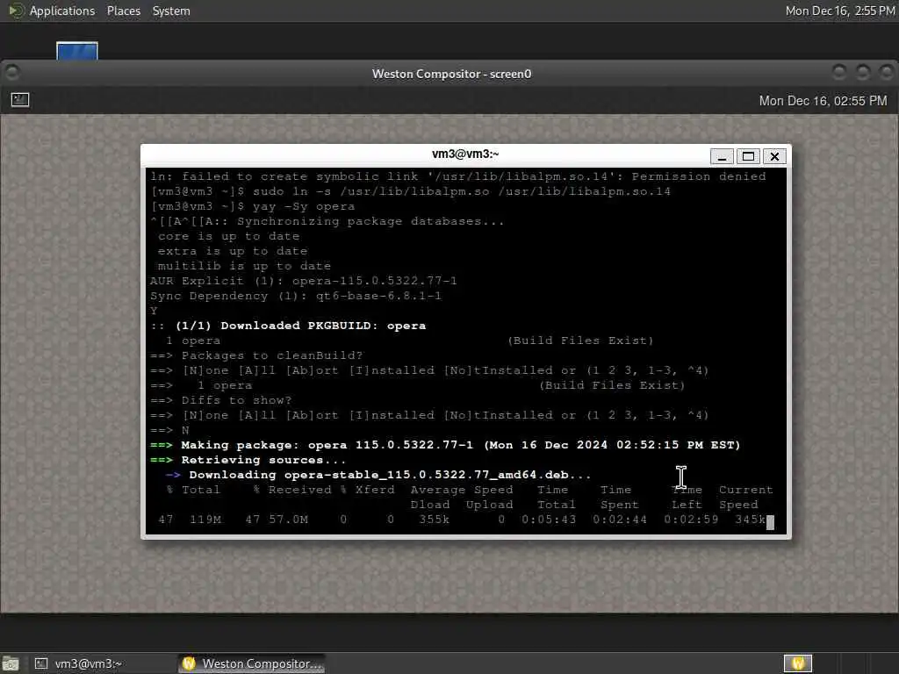Image resolution: width=899 pixels, height=674 pixels.
Task: Click the 'sudo ln -s' command line
Action: click(411, 191)
